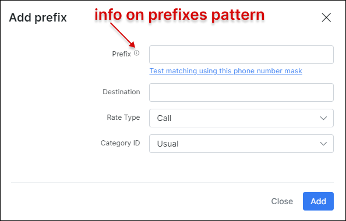Click the info icon beside Prefix label
Screen dimensions: 346x221
point(137,53)
